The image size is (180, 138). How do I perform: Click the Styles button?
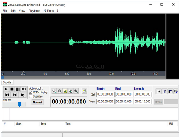[x=158, y=102]
